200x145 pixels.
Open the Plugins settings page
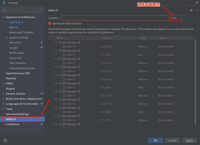10,89
